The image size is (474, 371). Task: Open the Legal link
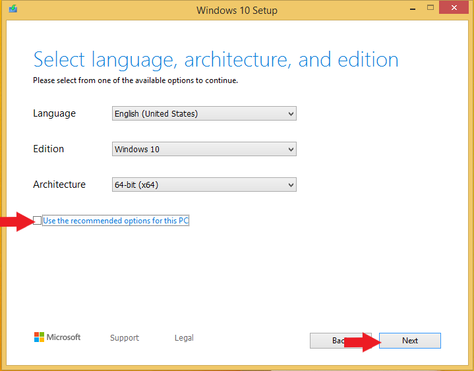(x=184, y=338)
